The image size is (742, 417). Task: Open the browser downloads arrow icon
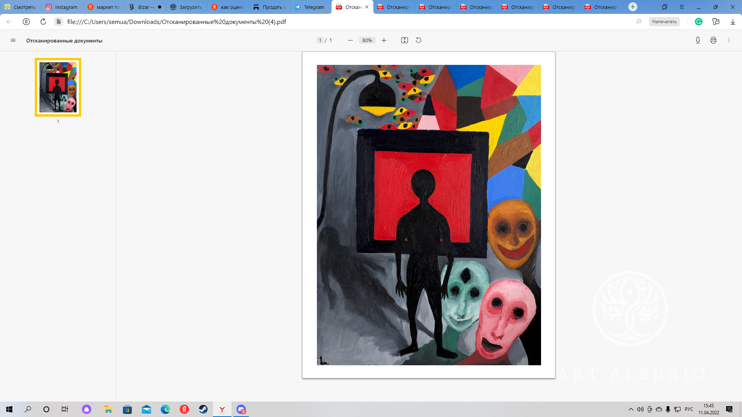tap(733, 22)
